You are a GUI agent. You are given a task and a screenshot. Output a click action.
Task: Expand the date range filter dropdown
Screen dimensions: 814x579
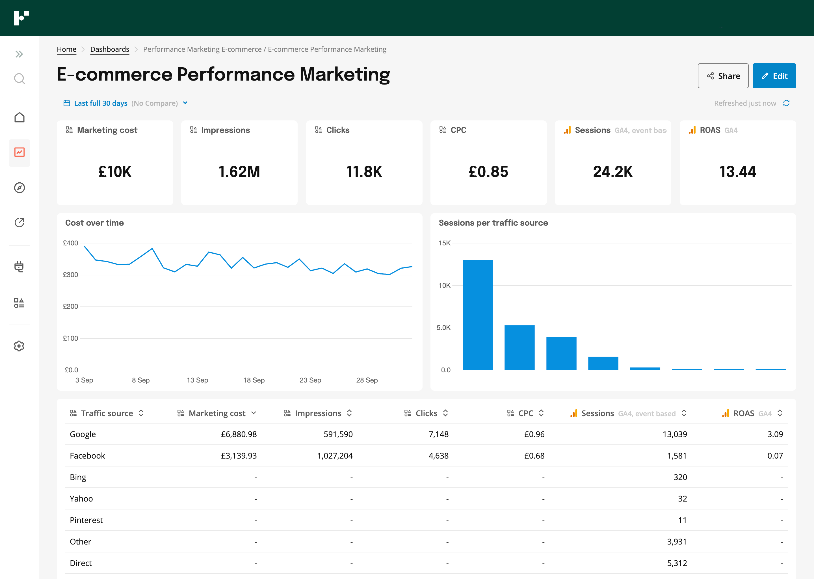tap(187, 103)
